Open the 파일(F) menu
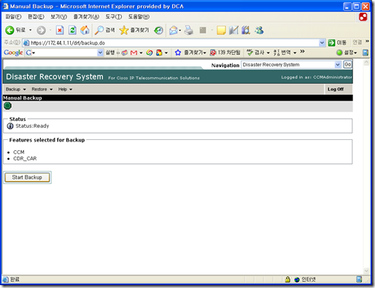The height and width of the screenshot is (288, 375). [13, 17]
